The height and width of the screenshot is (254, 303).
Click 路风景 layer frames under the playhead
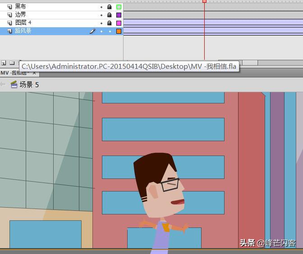pyautogui.click(x=204, y=31)
